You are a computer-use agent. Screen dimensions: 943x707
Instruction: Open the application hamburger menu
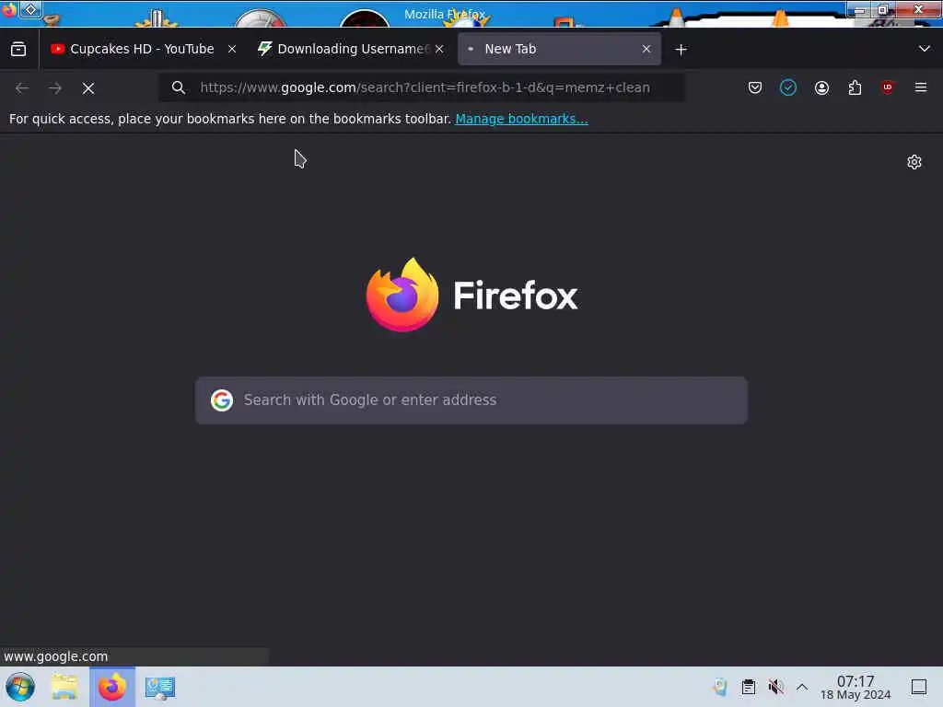click(921, 87)
